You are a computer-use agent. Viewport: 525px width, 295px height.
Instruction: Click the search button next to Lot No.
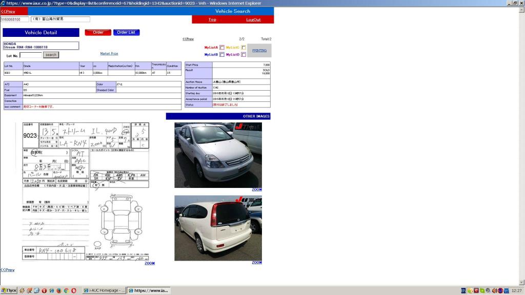click(x=51, y=55)
